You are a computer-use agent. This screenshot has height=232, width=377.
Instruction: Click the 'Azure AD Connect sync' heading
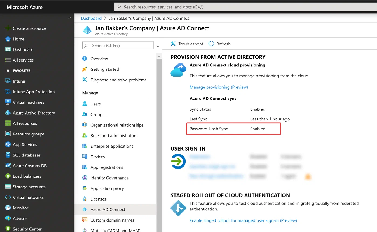point(213,99)
